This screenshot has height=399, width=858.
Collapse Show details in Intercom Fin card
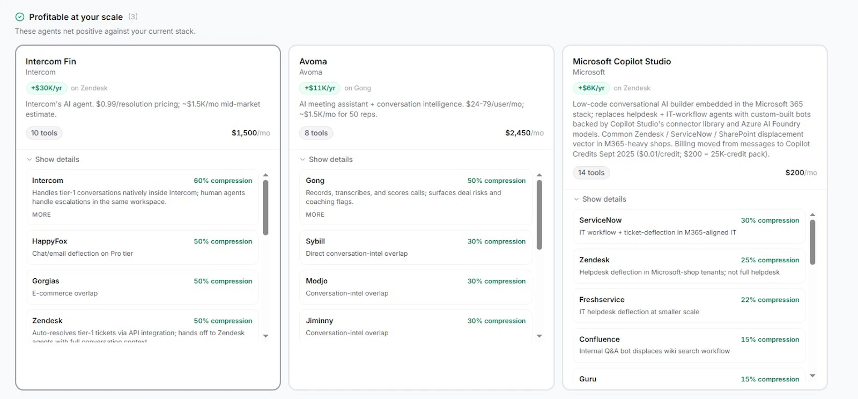point(53,159)
